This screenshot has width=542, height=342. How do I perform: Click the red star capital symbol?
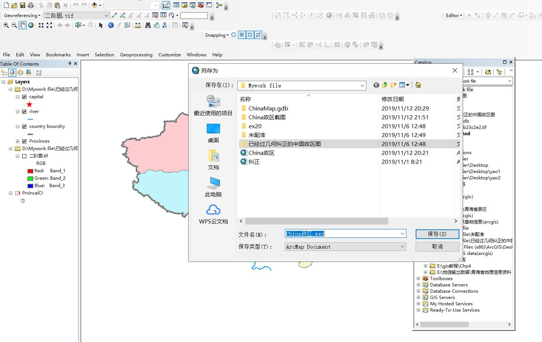(x=30, y=104)
